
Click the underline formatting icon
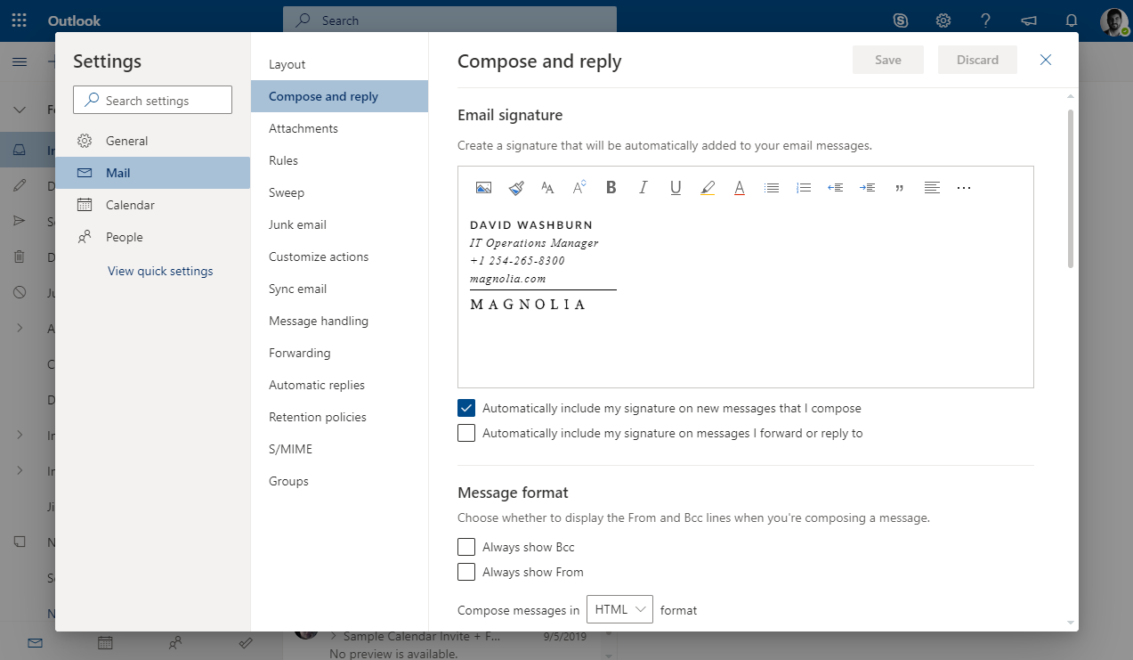point(676,188)
